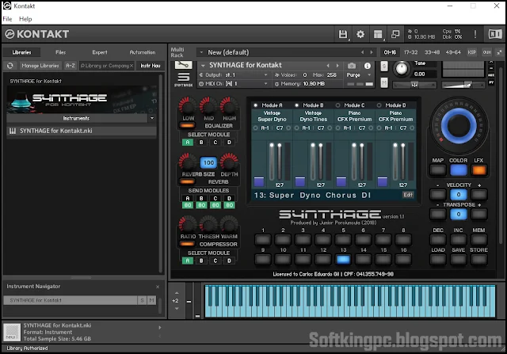Viewport: 507px width, 354px height.
Task: Expand the info pane arrow at bottom
Action: pyautogui.click(x=160, y=328)
